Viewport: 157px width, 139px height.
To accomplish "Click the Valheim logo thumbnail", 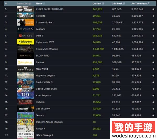I will (x=25, y=102).
